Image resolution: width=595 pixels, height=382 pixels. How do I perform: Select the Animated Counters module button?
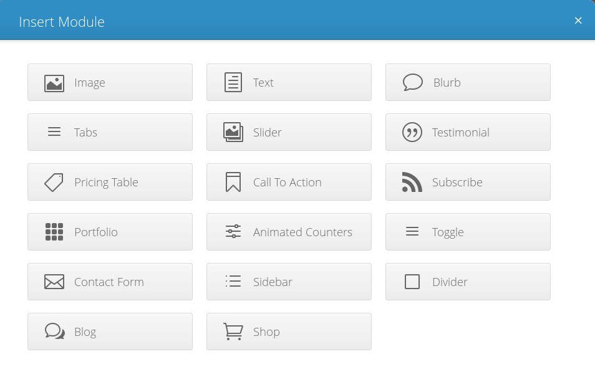click(289, 232)
